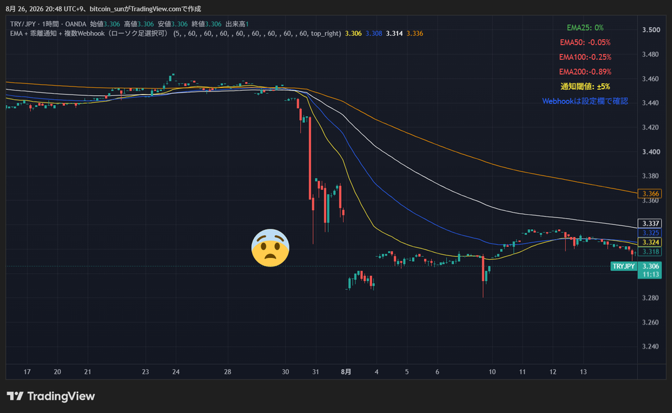The height and width of the screenshot is (413, 672).
Task: Click the 出来高 1 volume value
Action: click(237, 24)
